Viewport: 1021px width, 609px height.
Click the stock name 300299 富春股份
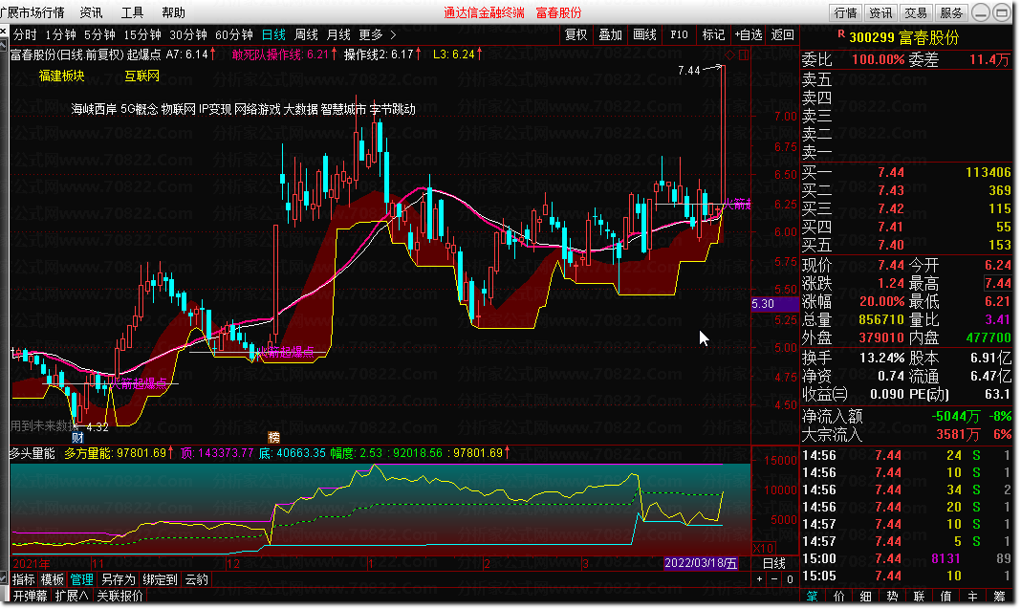[904, 38]
